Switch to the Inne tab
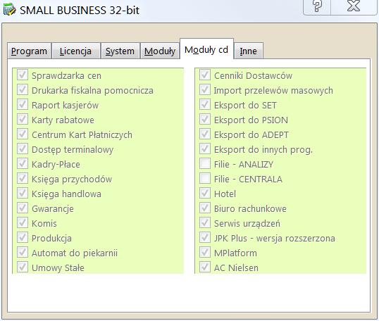Screen dimensions: 379x321 coord(249,51)
